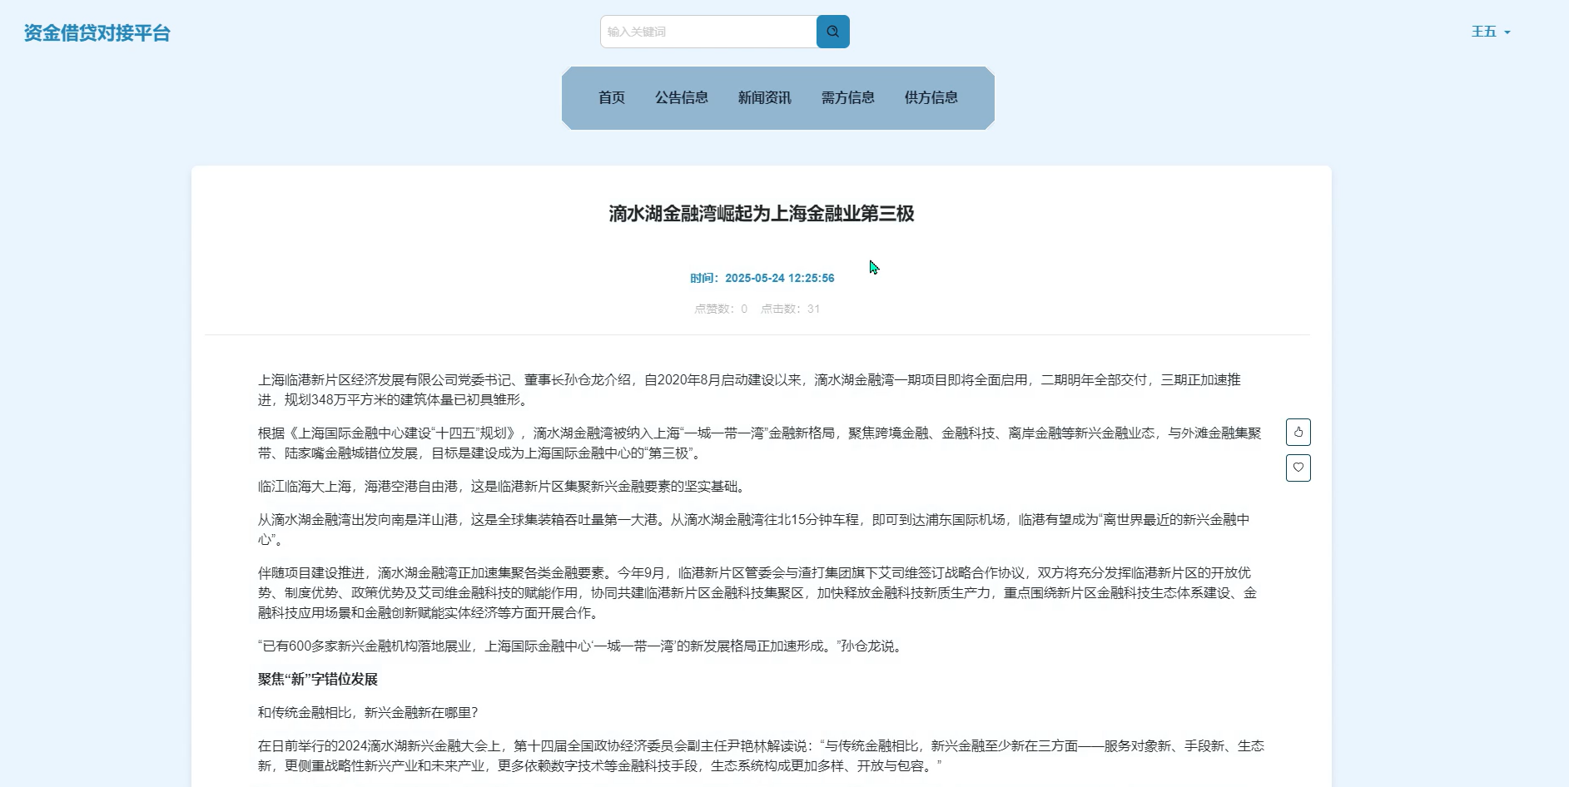Screen dimensions: 1569x787
Task: Click the article title 滴水湖金融湾崛起为上海金融业第三极
Action: (762, 214)
